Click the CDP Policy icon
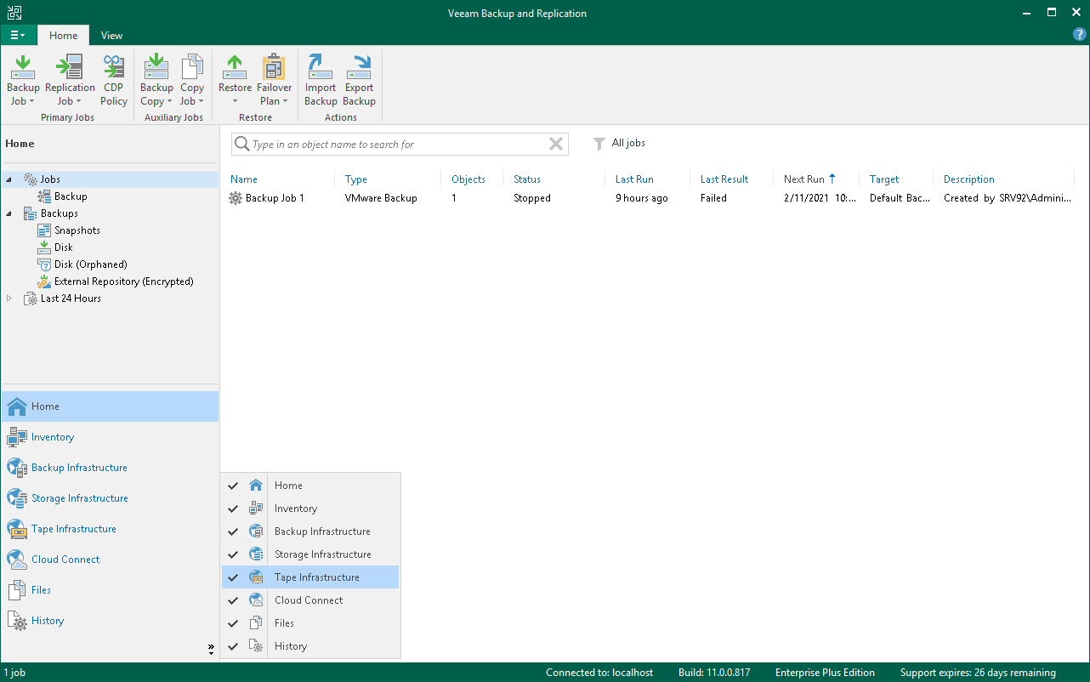The image size is (1090, 682). (114, 80)
